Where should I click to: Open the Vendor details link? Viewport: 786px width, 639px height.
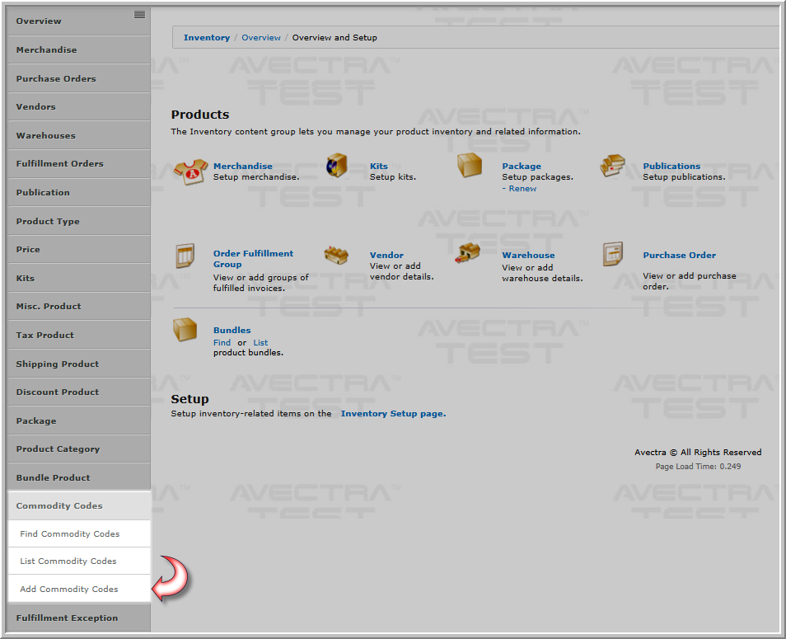click(x=386, y=256)
